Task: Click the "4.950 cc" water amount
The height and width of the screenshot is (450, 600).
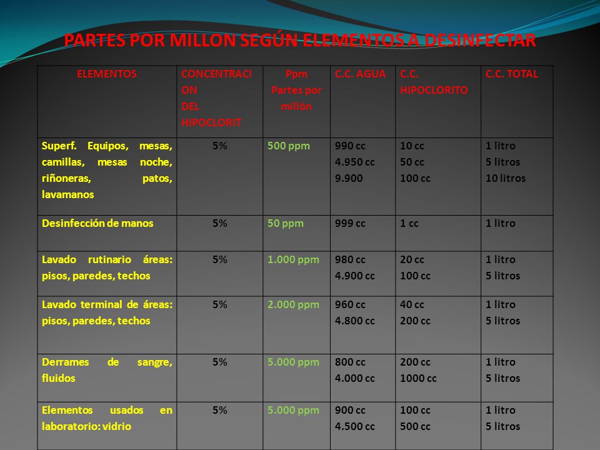Action: (x=355, y=162)
